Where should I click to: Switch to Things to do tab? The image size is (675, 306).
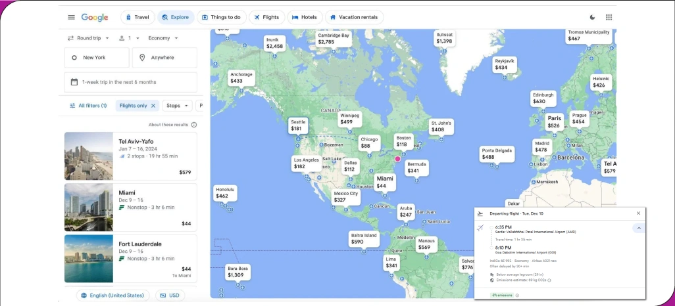click(221, 17)
